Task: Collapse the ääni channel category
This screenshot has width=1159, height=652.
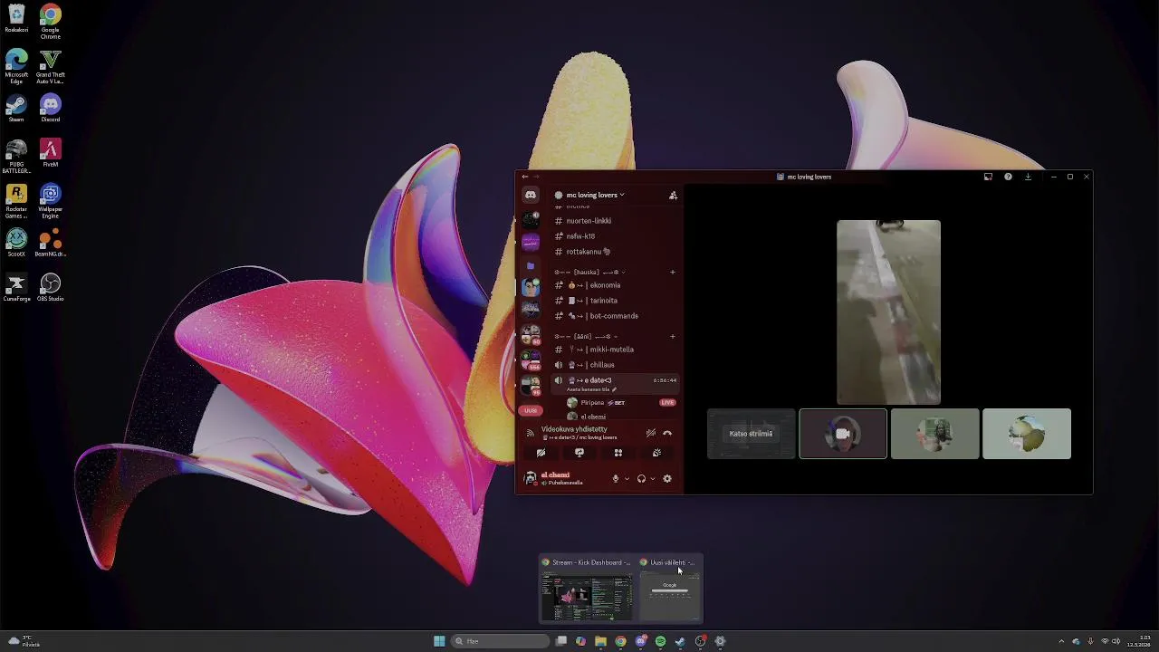Action: point(587,336)
